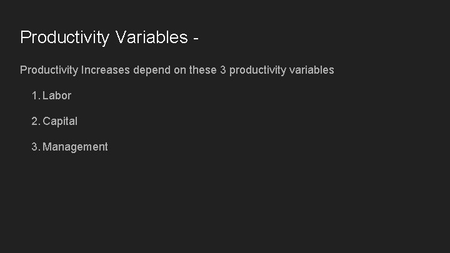Select the Management list item

click(75, 147)
